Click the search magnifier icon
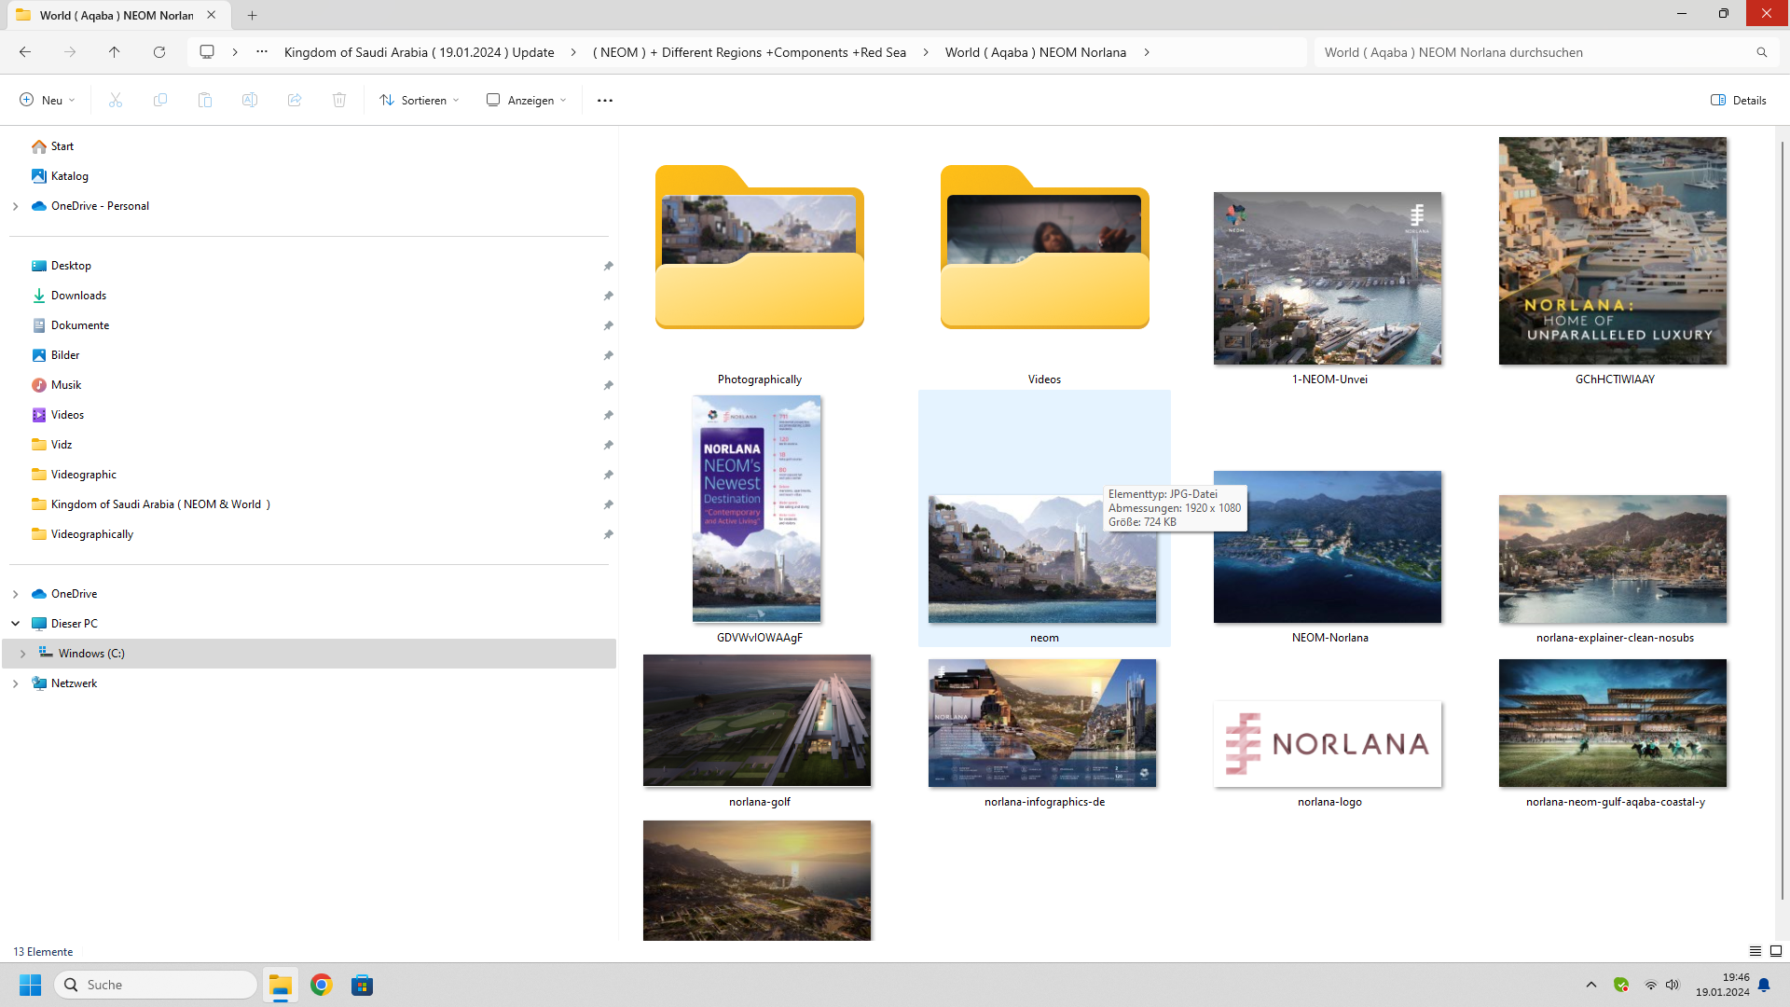The image size is (1790, 1007). point(1762,52)
